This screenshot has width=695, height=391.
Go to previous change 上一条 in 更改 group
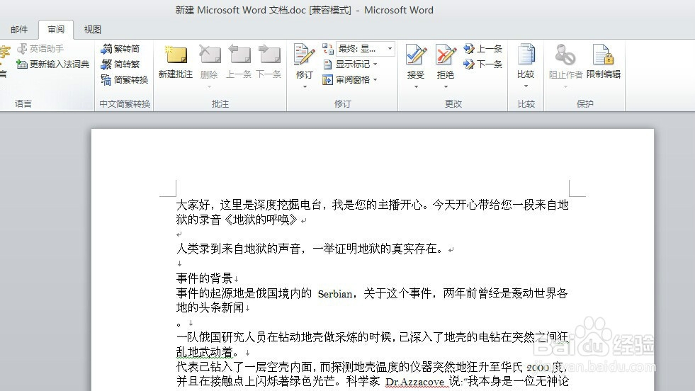pyautogui.click(x=482, y=49)
